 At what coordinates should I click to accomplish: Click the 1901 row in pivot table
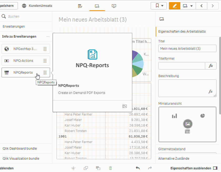click(x=62, y=136)
